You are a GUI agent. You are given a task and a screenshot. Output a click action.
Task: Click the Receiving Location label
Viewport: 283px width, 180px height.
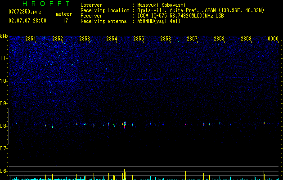coord(105,10)
